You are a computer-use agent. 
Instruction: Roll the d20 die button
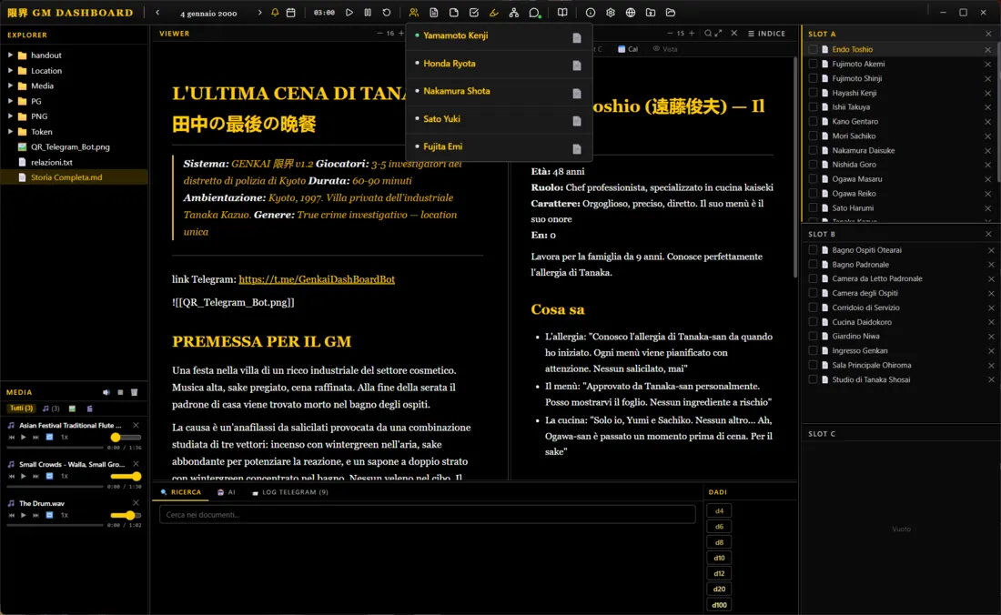click(719, 590)
